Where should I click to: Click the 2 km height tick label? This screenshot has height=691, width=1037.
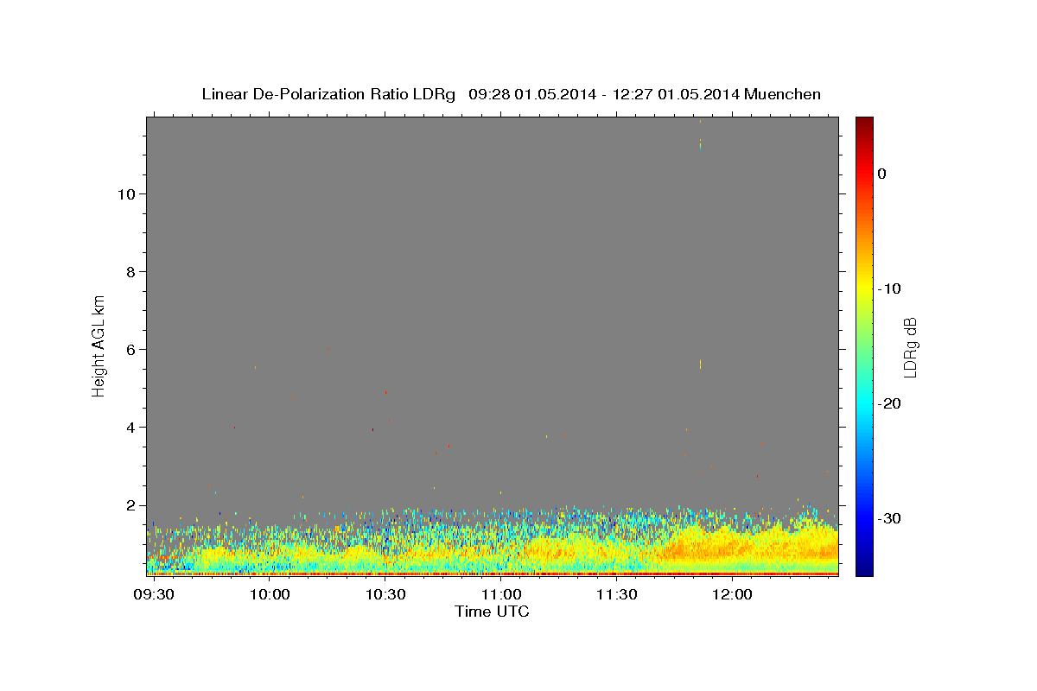pos(129,505)
